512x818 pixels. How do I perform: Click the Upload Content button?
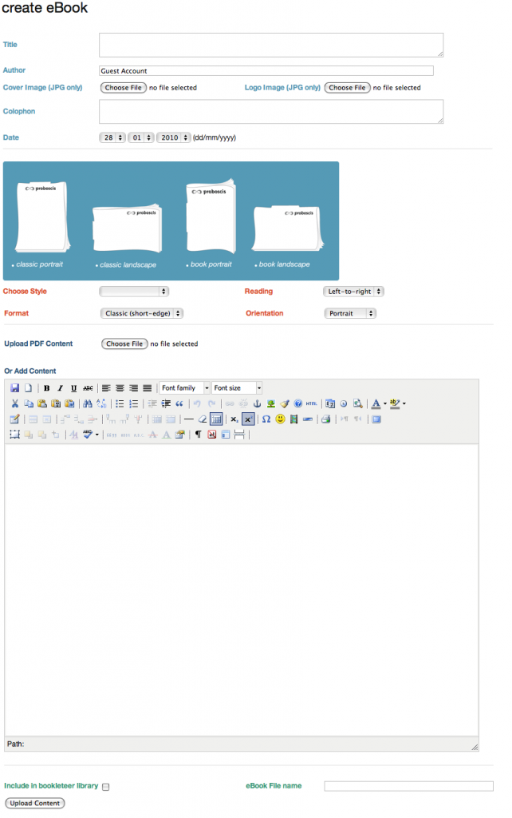(x=35, y=804)
